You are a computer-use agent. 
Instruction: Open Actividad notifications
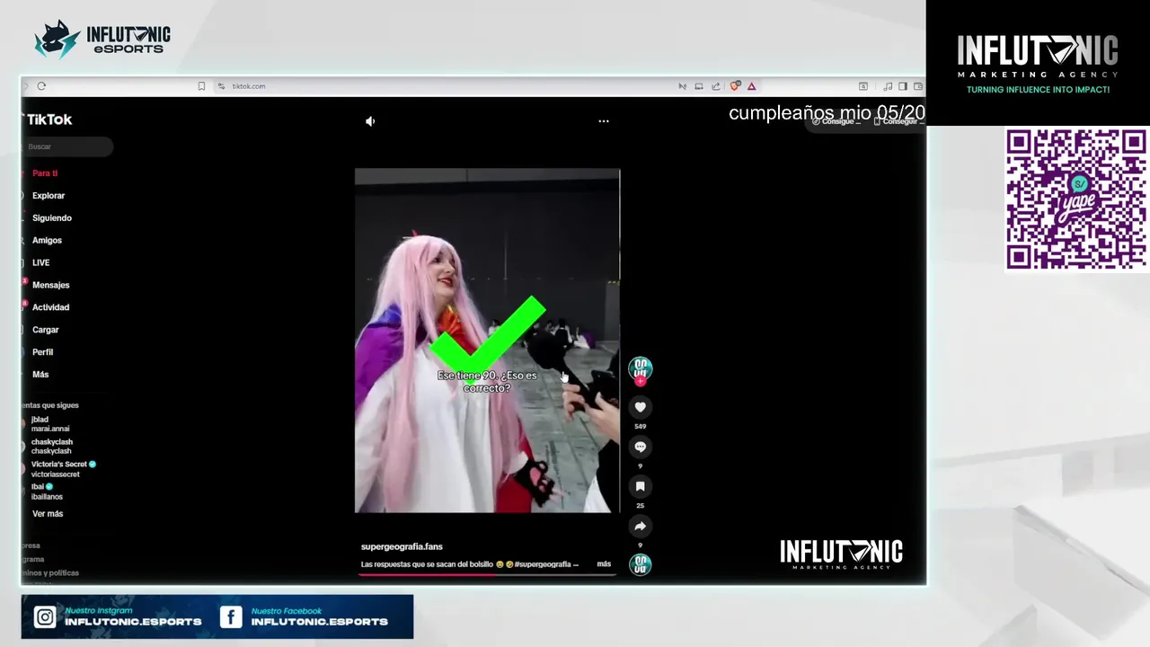pyautogui.click(x=50, y=307)
